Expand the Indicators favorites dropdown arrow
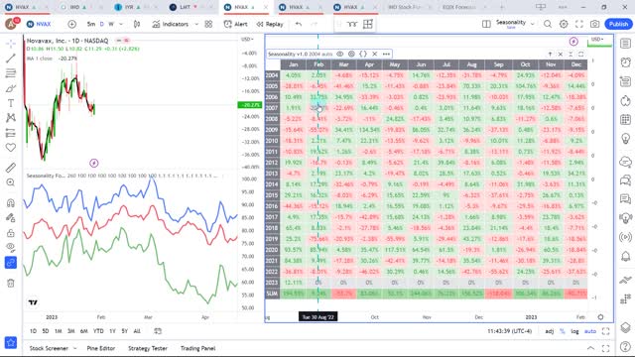The width and height of the screenshot is (635, 357). (196, 24)
